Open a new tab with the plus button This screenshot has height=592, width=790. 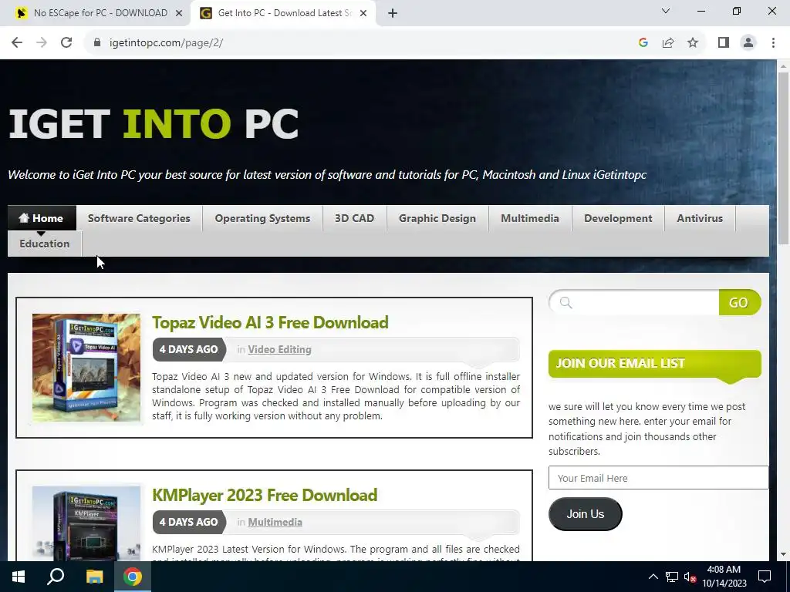coord(393,14)
